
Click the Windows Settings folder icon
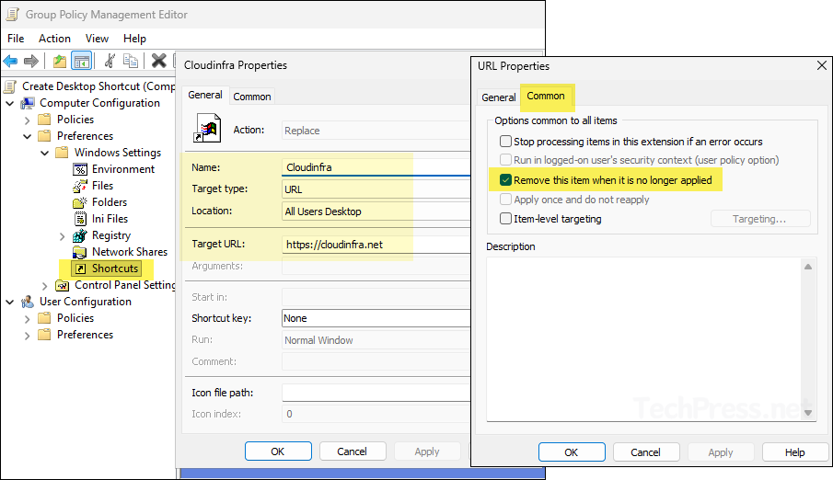pyautogui.click(x=63, y=153)
